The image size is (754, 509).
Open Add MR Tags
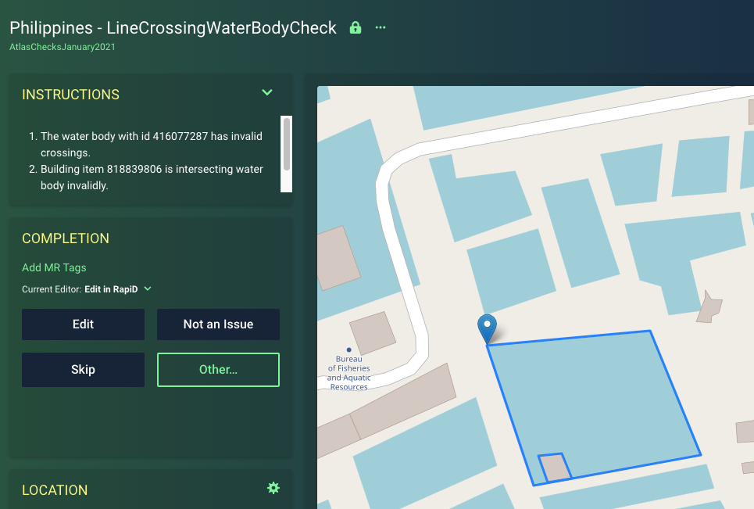pos(54,267)
